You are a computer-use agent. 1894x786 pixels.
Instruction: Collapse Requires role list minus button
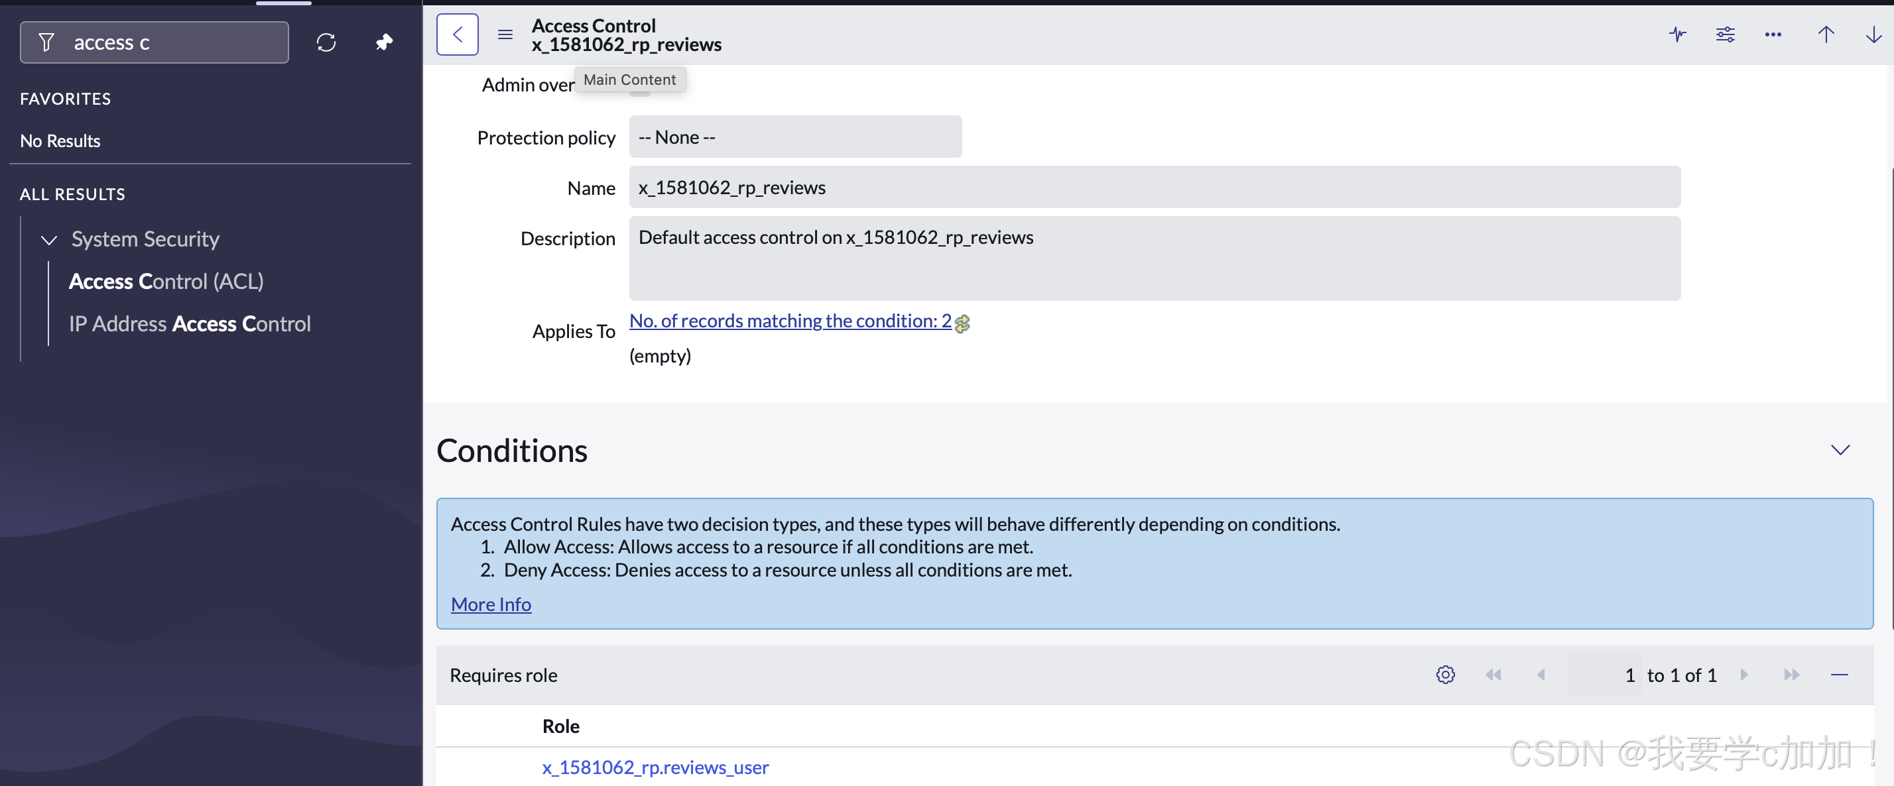(x=1839, y=675)
